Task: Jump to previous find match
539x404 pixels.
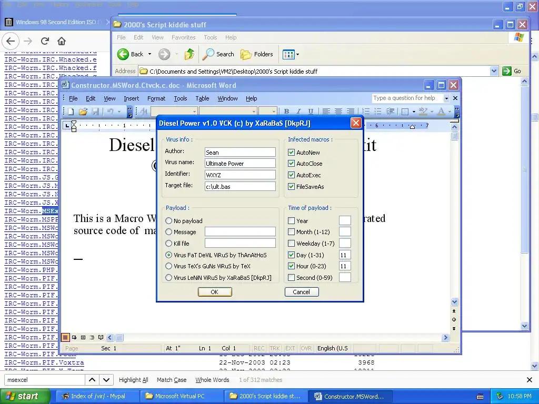Action: click(x=92, y=380)
